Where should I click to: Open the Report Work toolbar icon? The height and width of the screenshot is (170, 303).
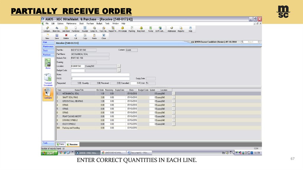[x=113, y=29]
